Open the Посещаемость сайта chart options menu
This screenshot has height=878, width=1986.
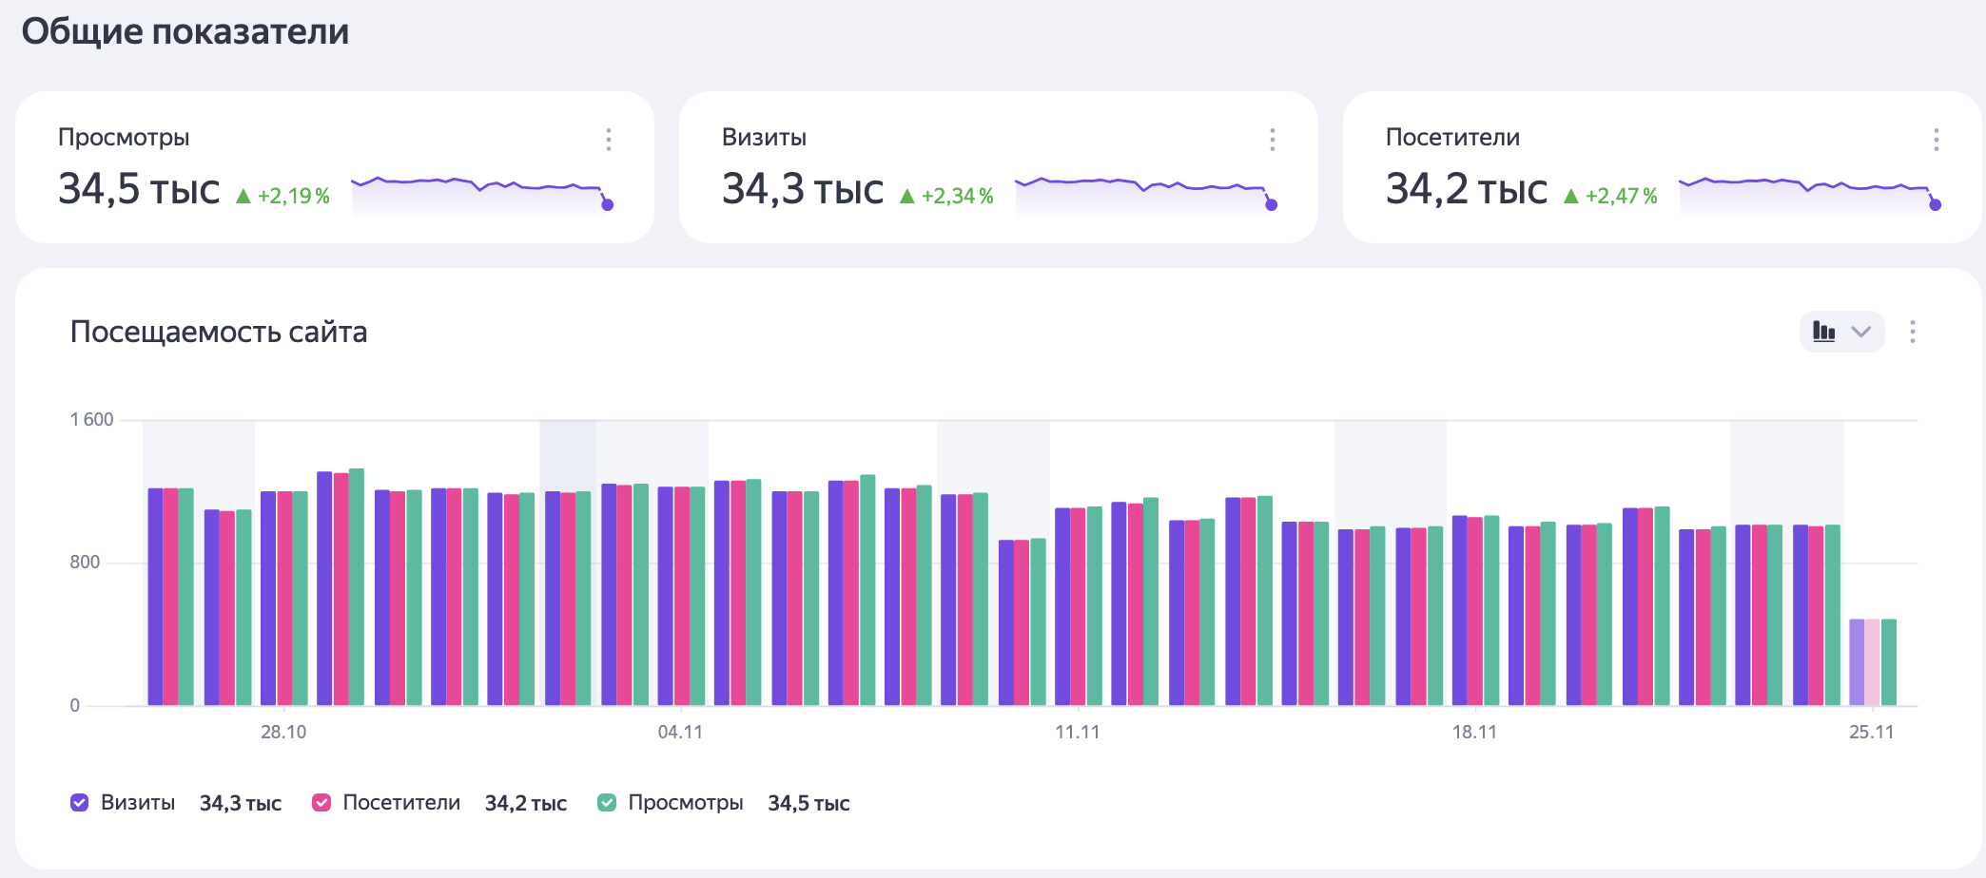(x=1913, y=332)
